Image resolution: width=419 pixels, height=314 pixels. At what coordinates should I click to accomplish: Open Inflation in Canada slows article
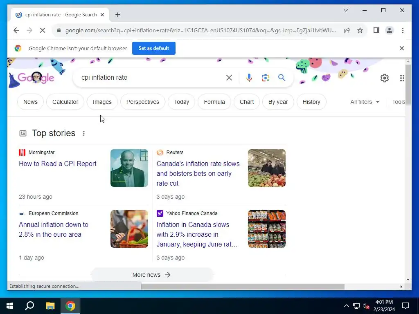[197, 234]
